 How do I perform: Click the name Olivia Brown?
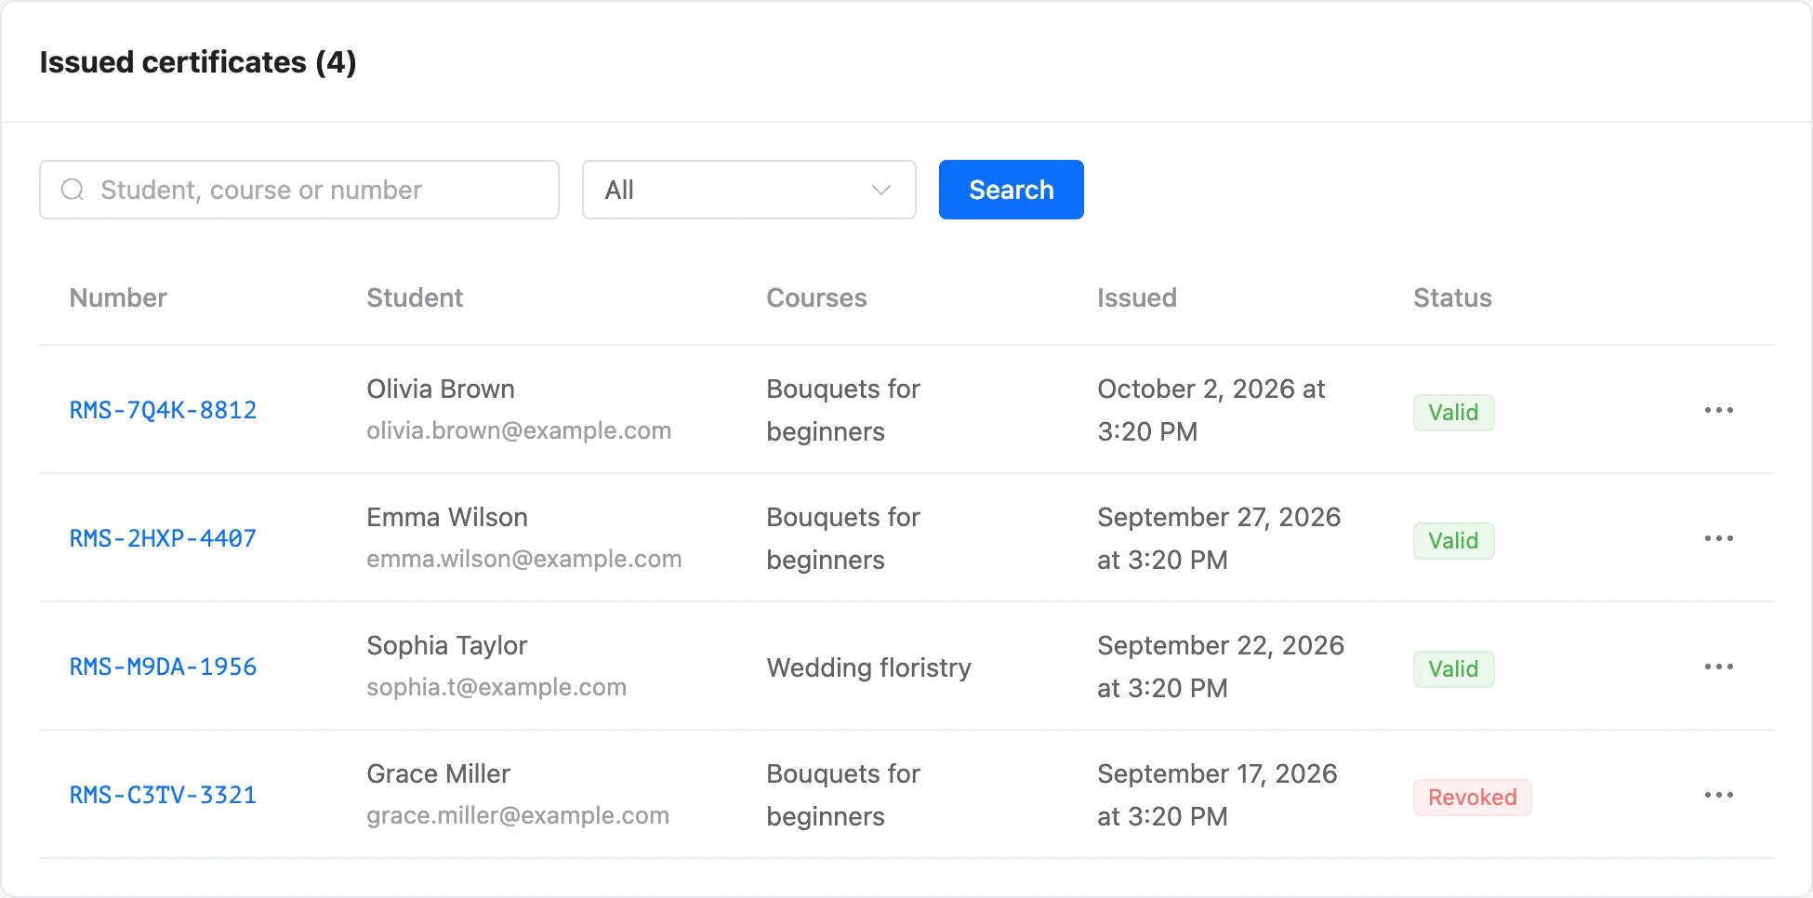[x=441, y=389]
